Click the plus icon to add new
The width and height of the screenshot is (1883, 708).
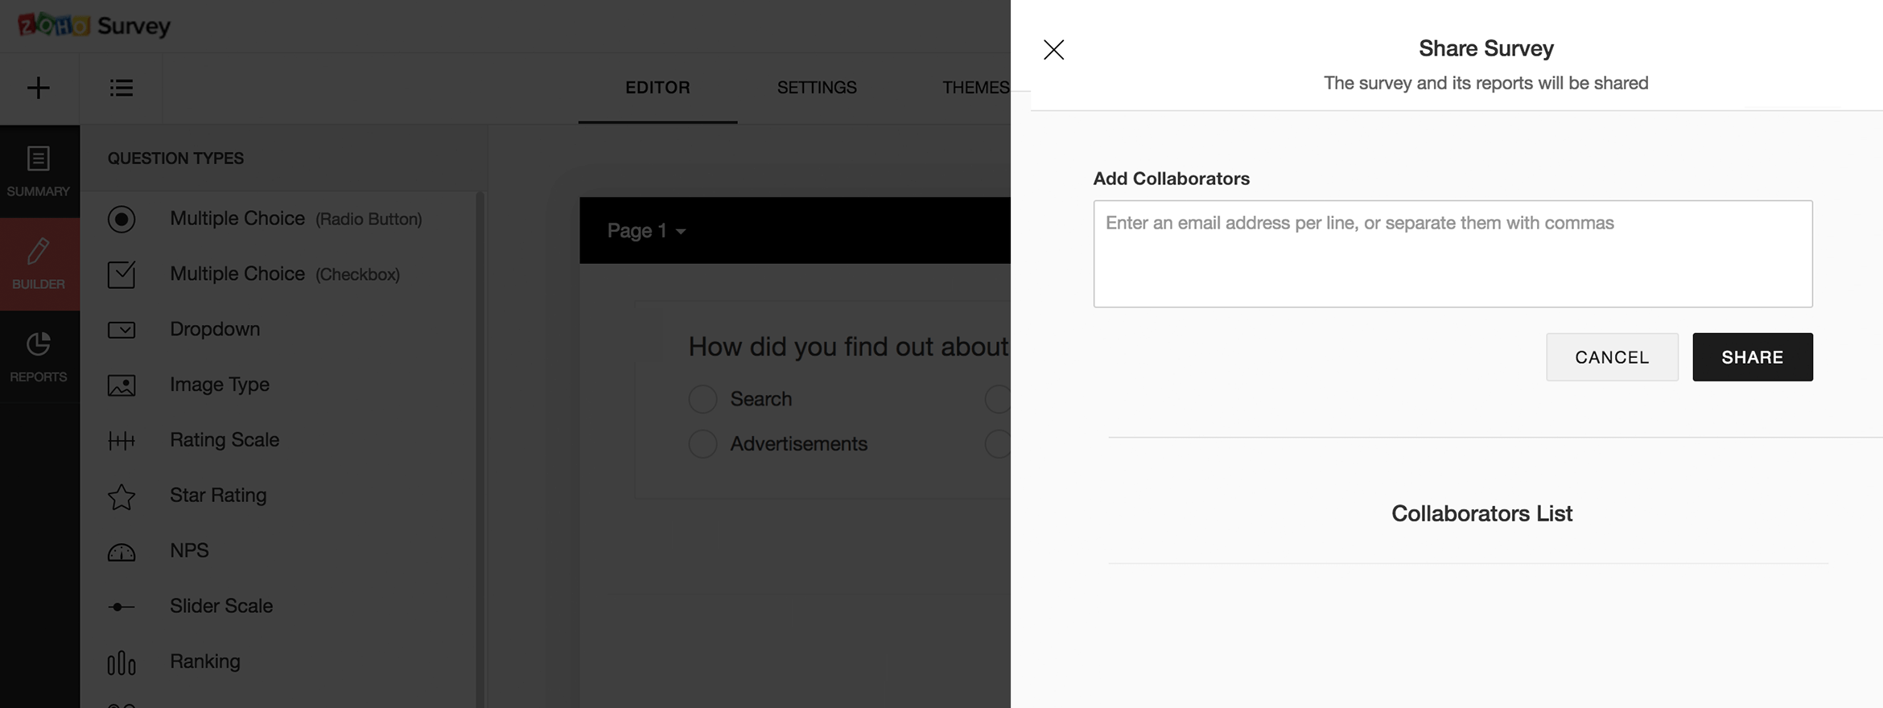pos(39,88)
